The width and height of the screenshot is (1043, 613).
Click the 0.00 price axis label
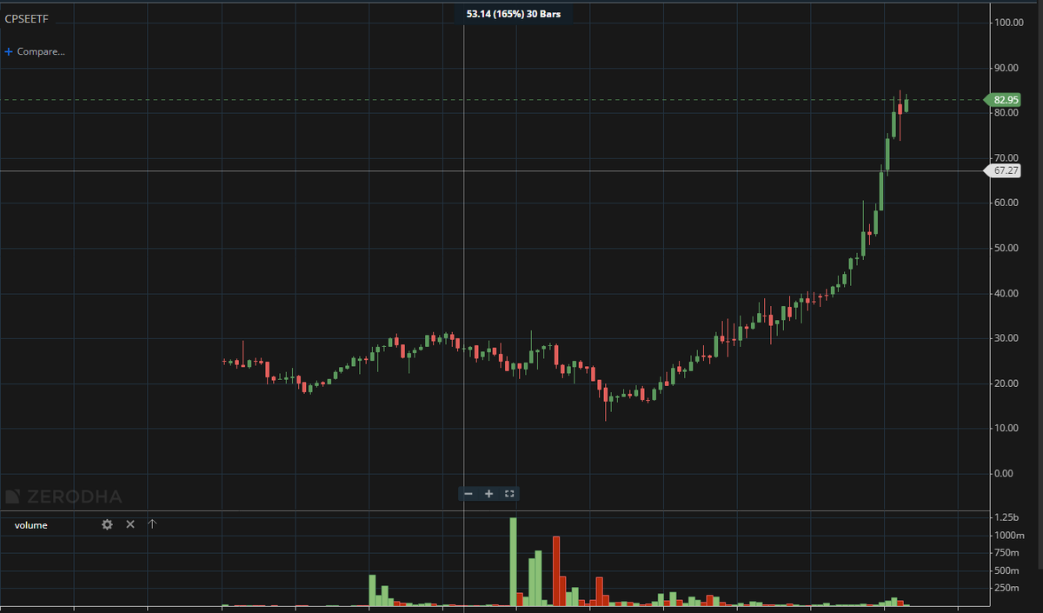coord(1006,473)
